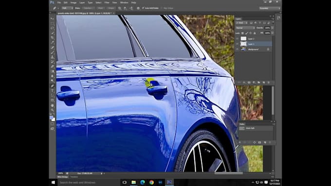Screen dimensions: 331x186
Task: Toggle lock transparent pixels
Action: pyautogui.click(x=242, y=33)
